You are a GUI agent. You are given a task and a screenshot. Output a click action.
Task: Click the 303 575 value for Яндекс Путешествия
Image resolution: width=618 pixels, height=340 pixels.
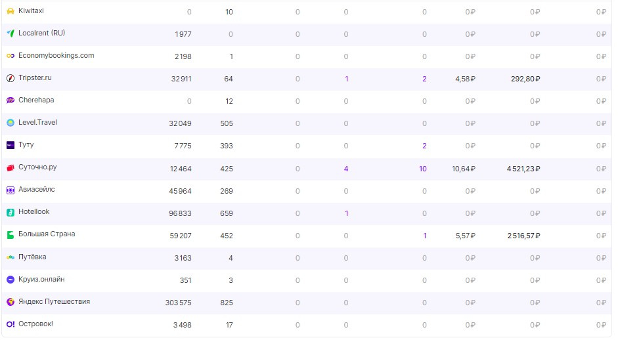[x=178, y=303]
